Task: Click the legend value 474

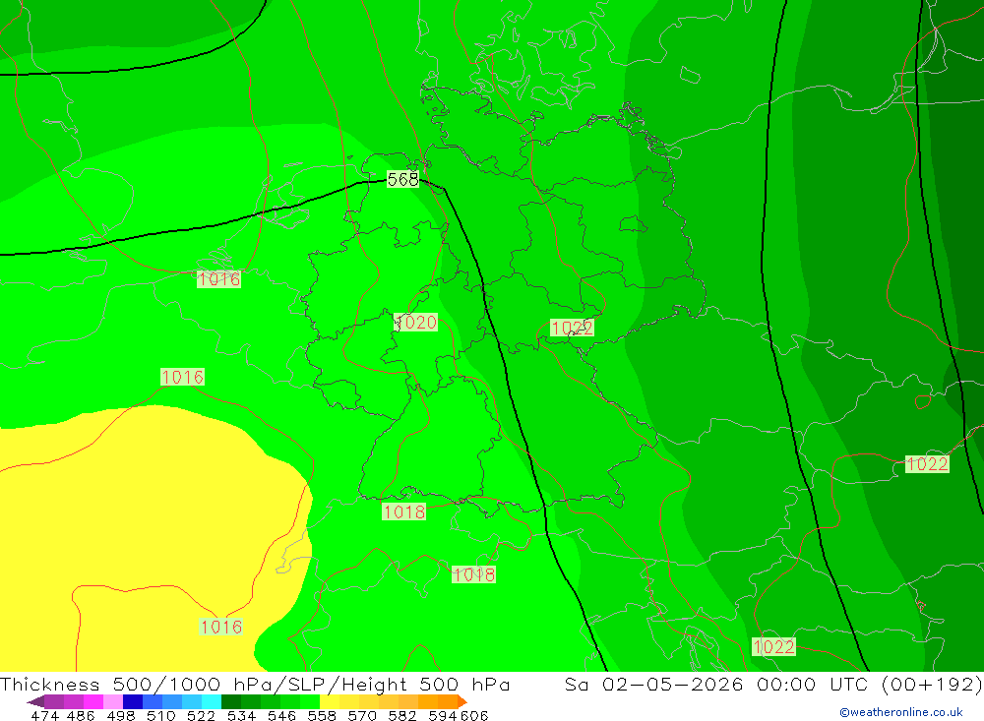Action: point(44,715)
